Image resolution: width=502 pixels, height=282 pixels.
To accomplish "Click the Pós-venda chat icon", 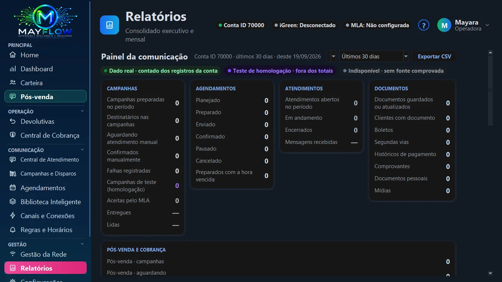I will coord(13,97).
